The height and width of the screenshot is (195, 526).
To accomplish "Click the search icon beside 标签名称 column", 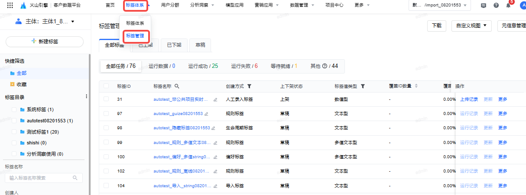I will [177, 86].
